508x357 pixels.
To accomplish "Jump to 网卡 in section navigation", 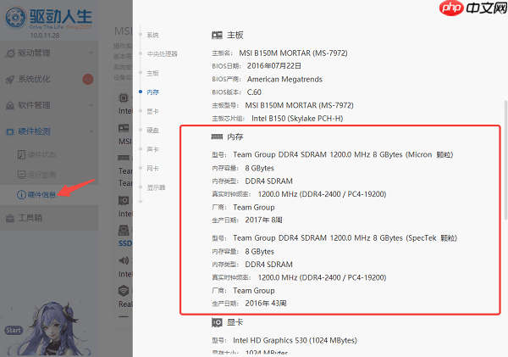I will 152,168.
